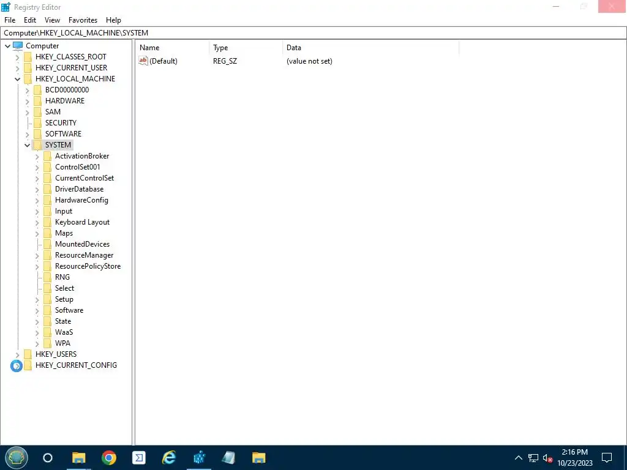The width and height of the screenshot is (627, 470).
Task: Launch Google Chrome from taskbar
Action: (x=109, y=458)
